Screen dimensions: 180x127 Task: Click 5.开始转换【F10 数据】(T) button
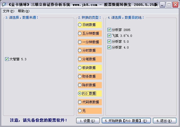click(126, 121)
